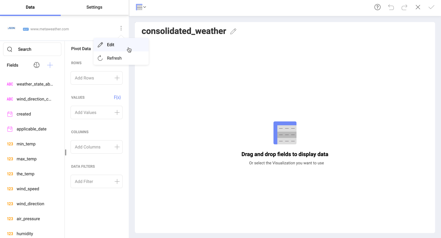Open the help question mark icon

click(377, 7)
